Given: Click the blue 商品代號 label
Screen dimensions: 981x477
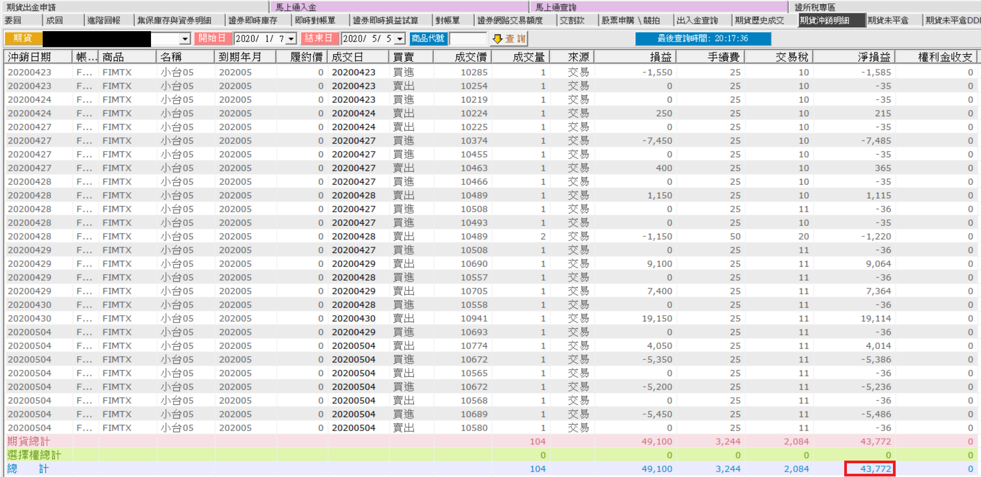Looking at the screenshot, I should (x=428, y=38).
